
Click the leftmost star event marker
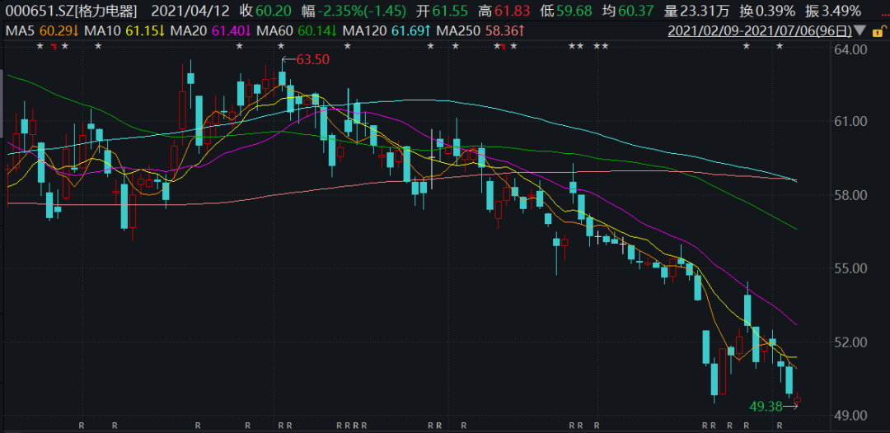coord(40,46)
